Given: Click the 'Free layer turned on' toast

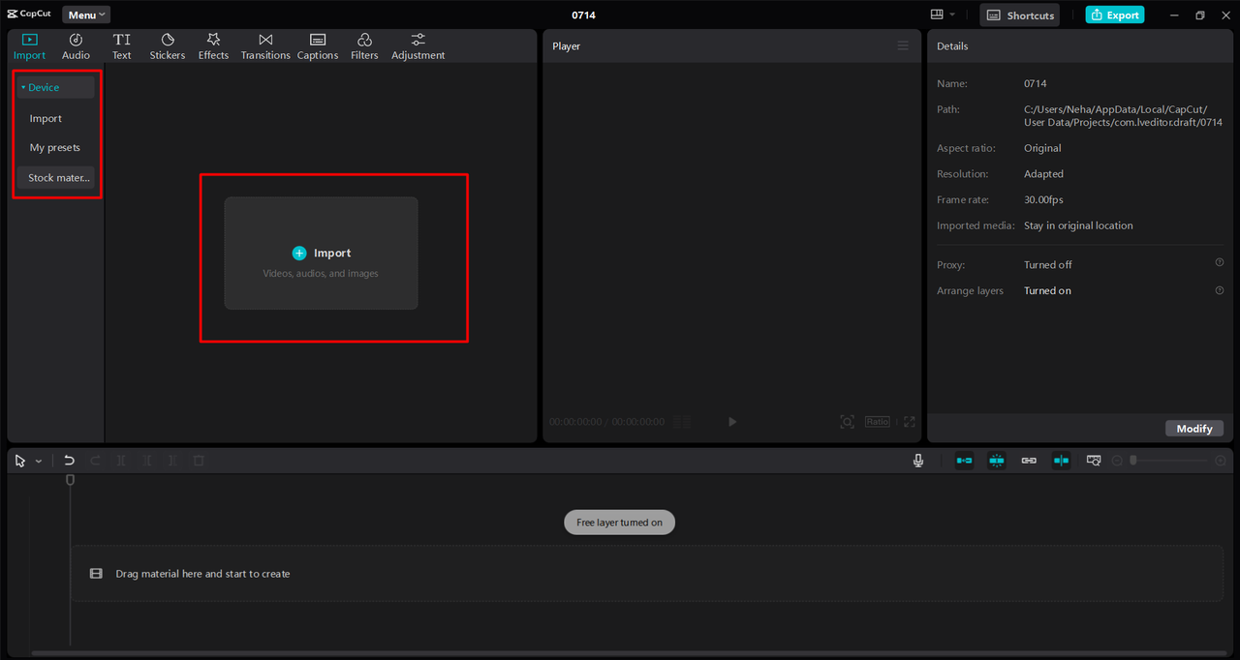Looking at the screenshot, I should point(620,523).
